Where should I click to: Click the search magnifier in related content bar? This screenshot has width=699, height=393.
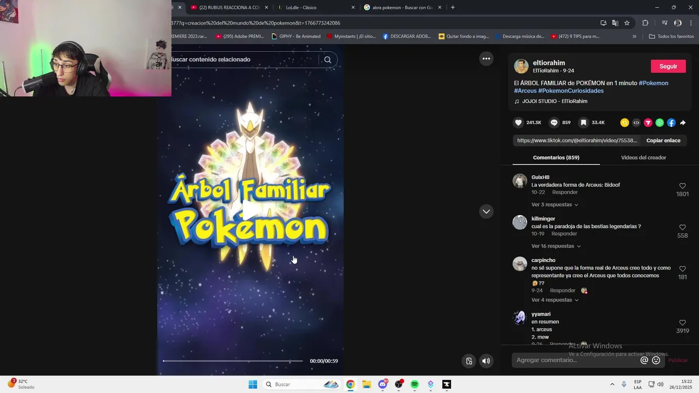328,59
